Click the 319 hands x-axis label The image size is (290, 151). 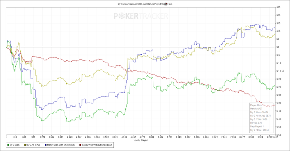(15, 137)
